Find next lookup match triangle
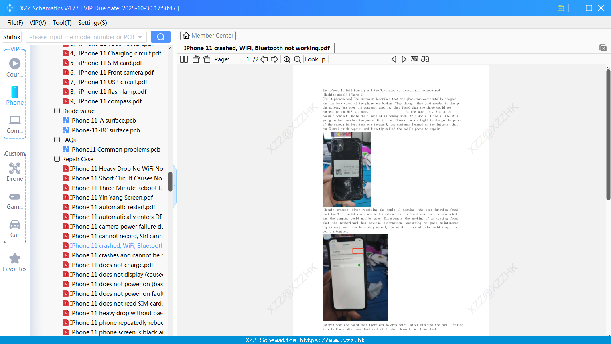The height and width of the screenshot is (344, 611). (x=404, y=59)
